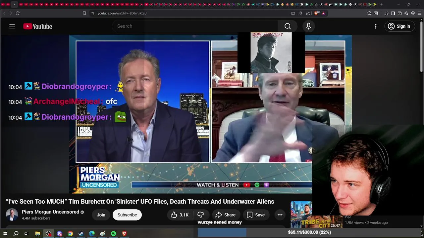This screenshot has height=238, width=424.
Task: Open the Tribe in the City video thumbnail
Action: coord(316,215)
